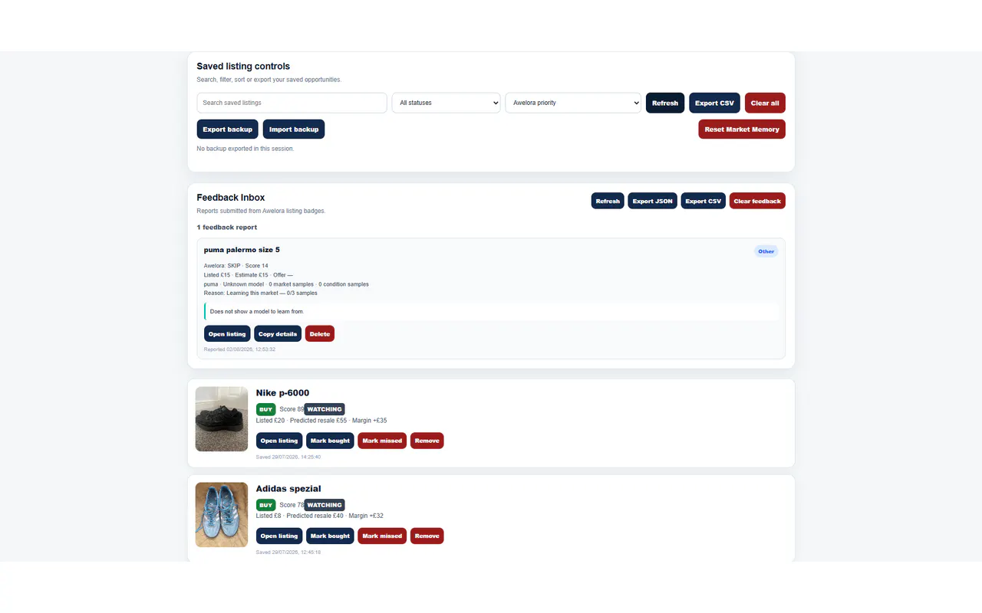
Task: Click the 'Reported 02/08/2026, 12:53:32' timestamp
Action: pyautogui.click(x=239, y=349)
